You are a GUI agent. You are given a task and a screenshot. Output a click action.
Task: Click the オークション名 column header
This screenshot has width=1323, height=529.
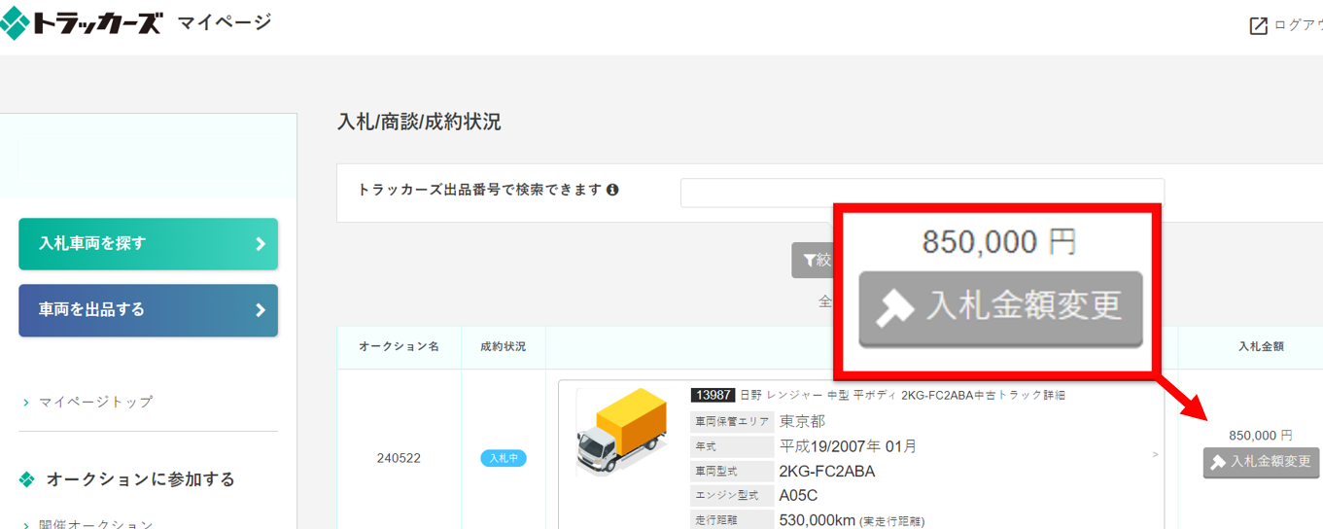pos(399,346)
